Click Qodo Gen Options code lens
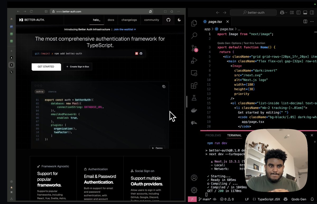 tap(229, 43)
